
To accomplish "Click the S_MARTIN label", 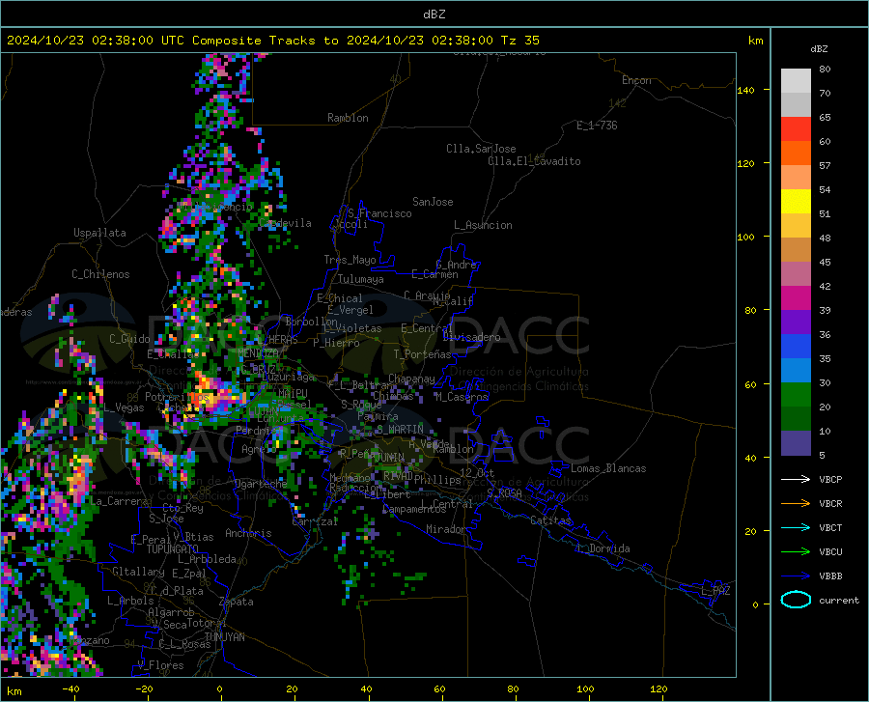I will point(400,430).
